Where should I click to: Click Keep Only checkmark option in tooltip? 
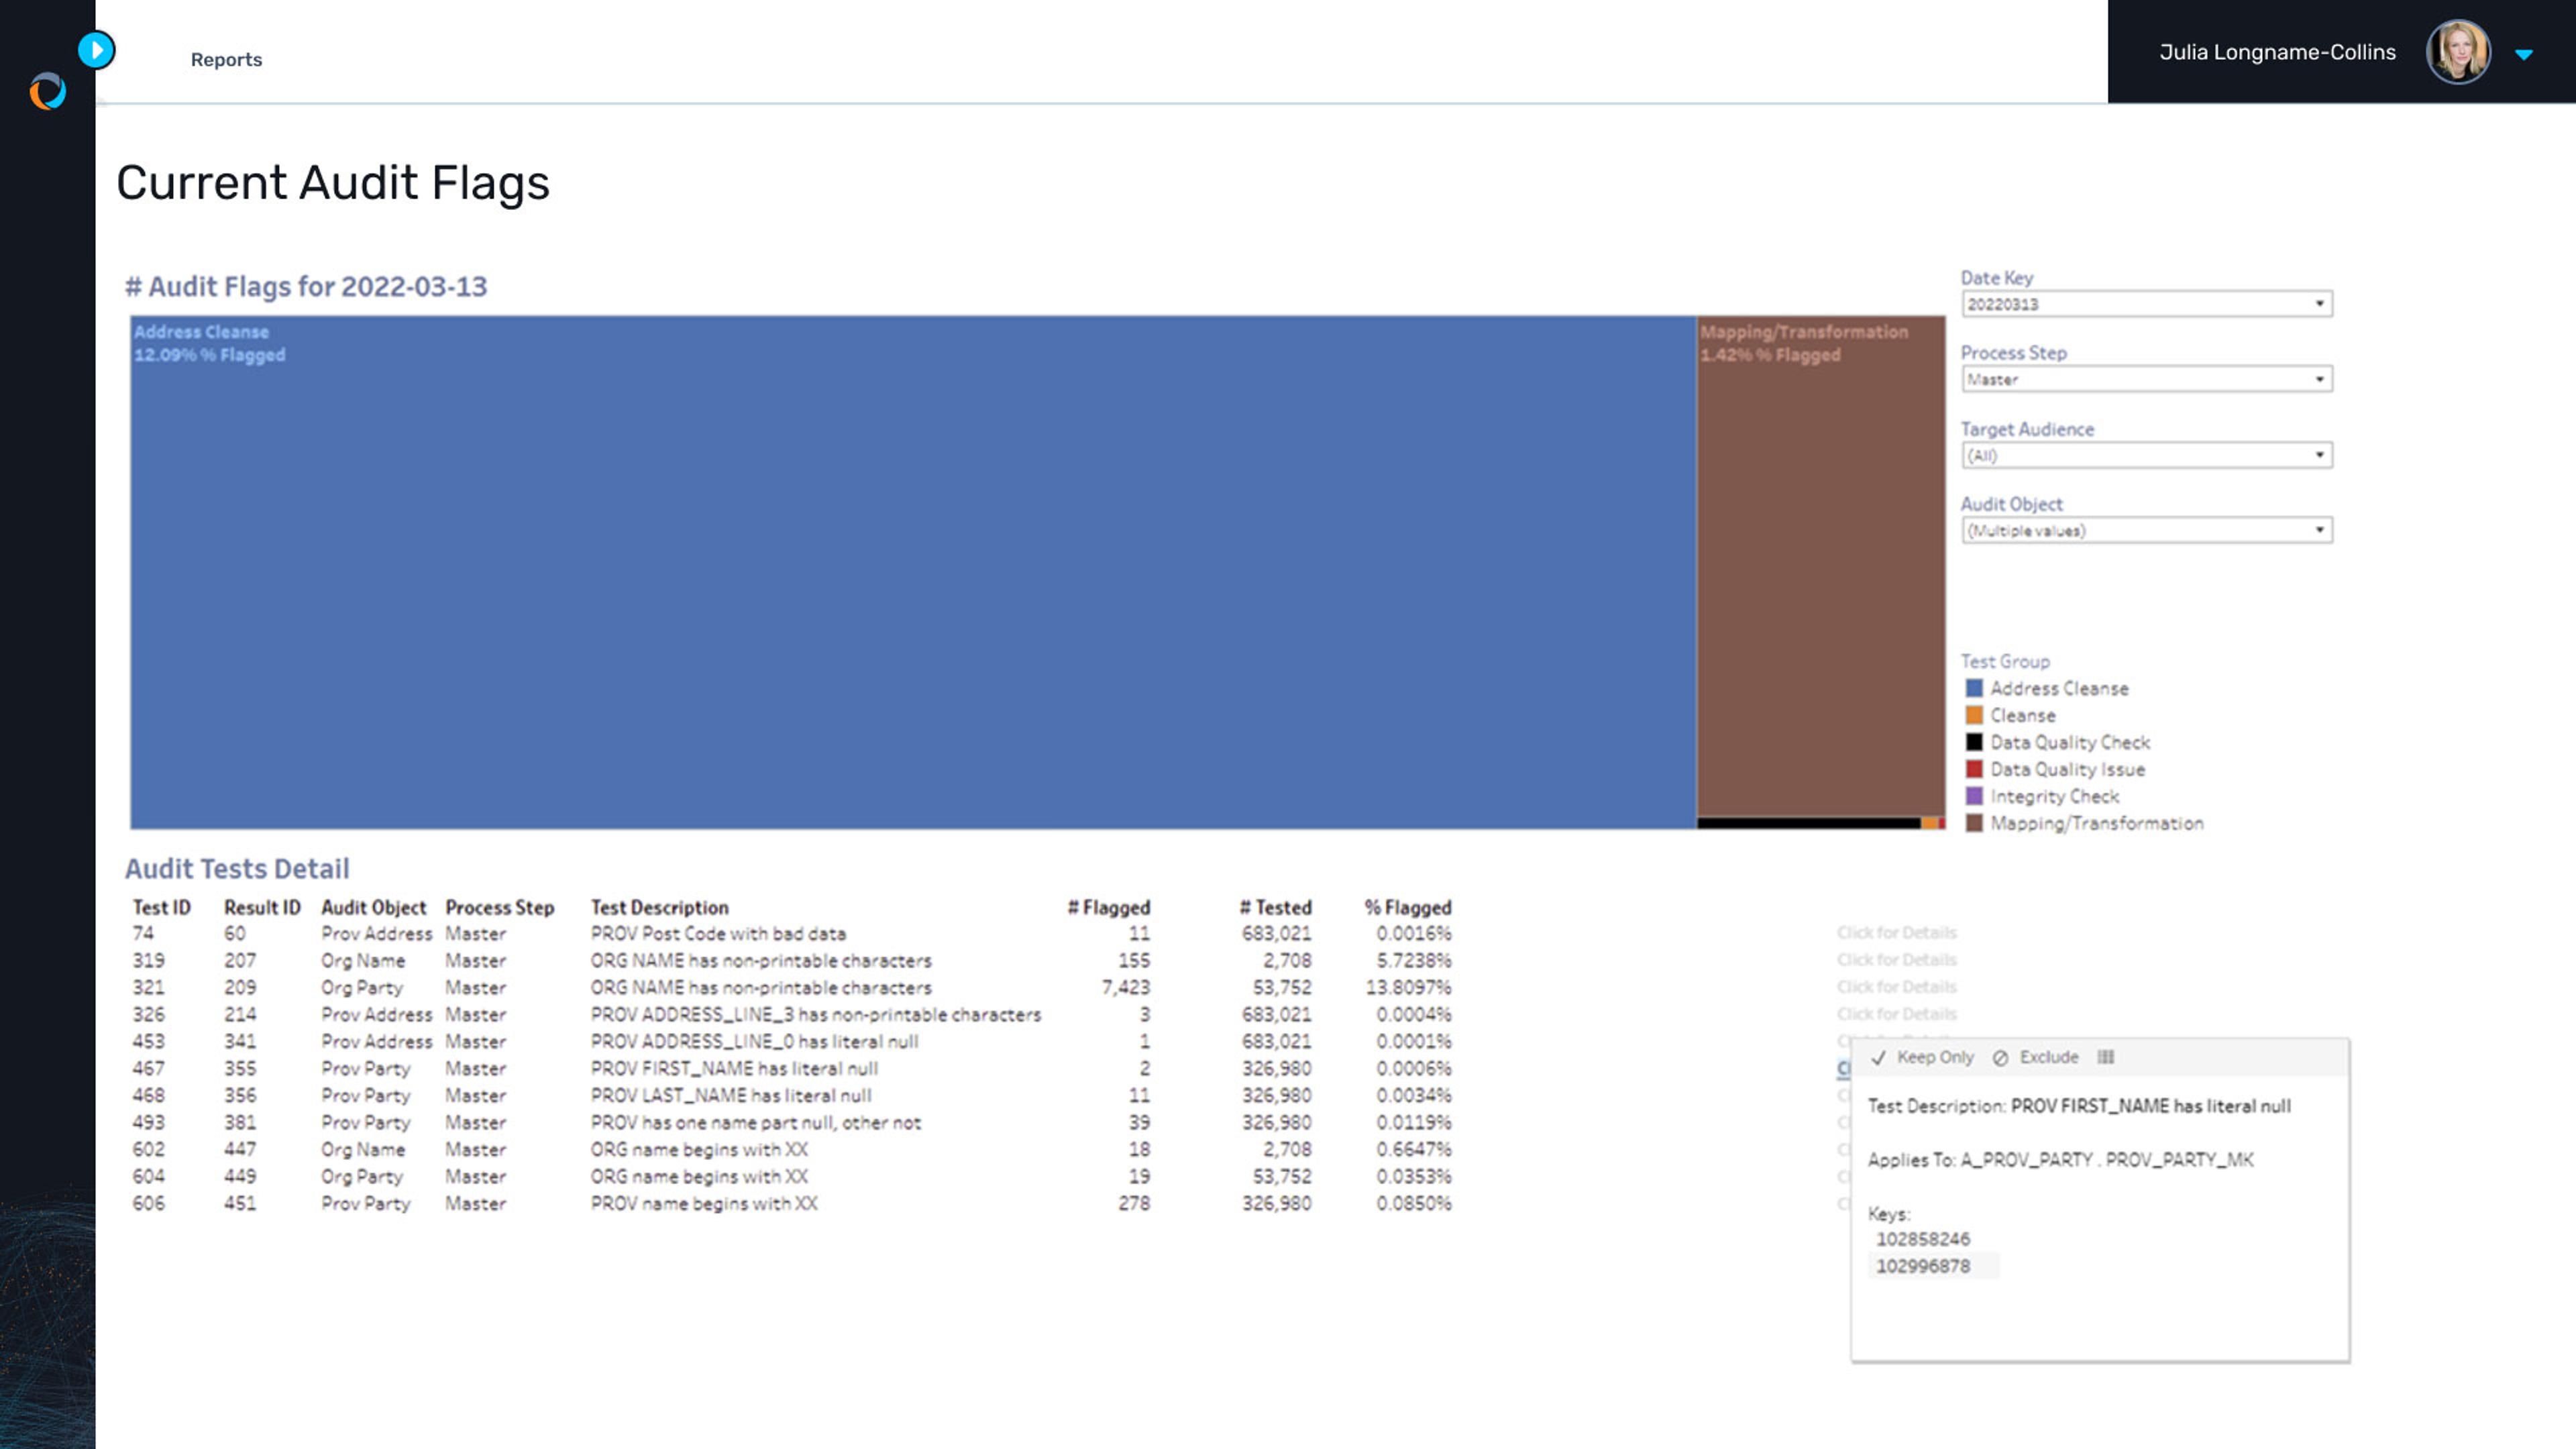1923,1057
